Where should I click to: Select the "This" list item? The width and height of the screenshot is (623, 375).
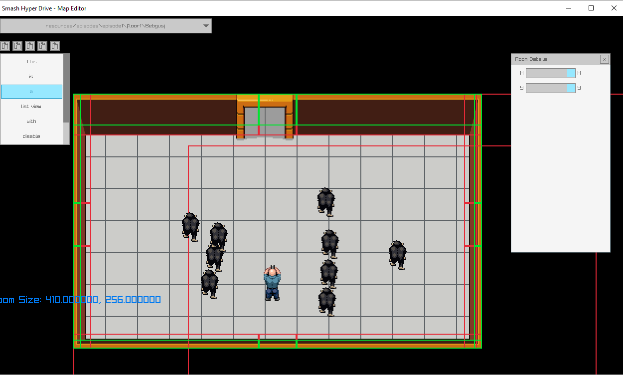[31, 62]
